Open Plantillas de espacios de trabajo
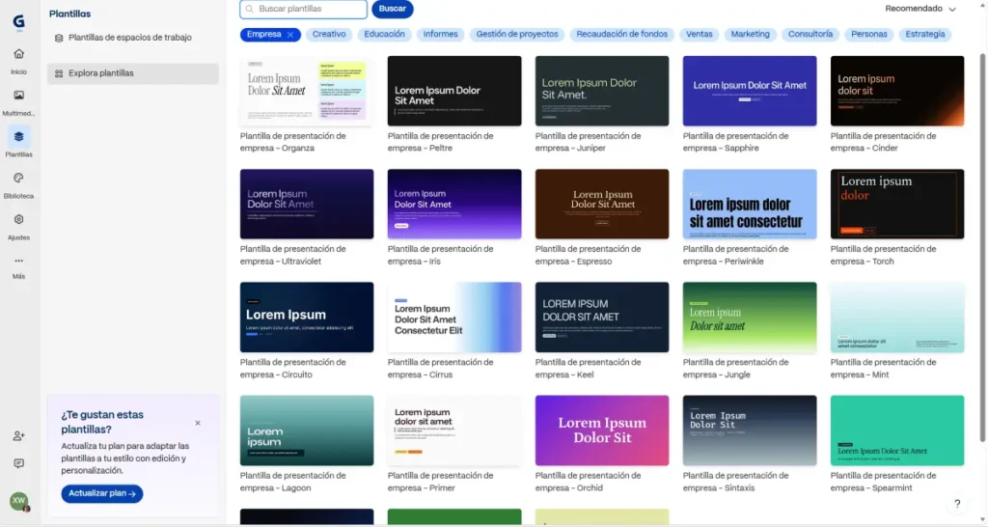Screen dimensions: 988x527 133,38
